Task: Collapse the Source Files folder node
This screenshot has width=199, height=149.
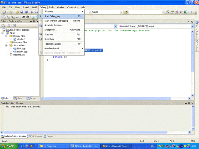Action: pos(6,45)
